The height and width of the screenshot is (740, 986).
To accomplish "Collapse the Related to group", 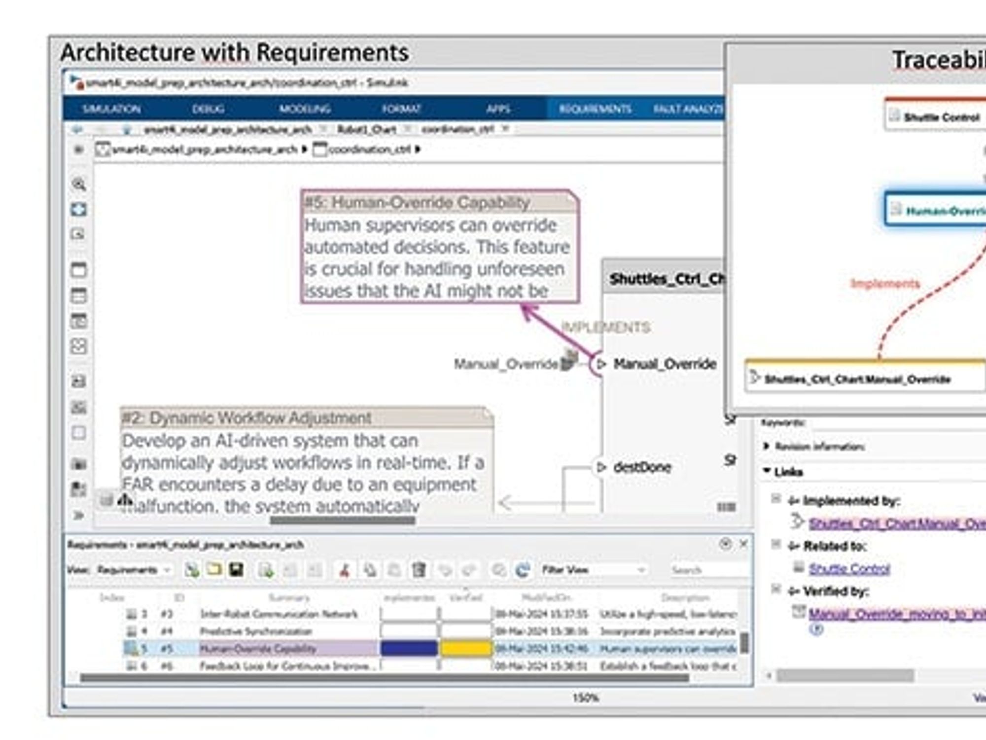I will pyautogui.click(x=776, y=544).
